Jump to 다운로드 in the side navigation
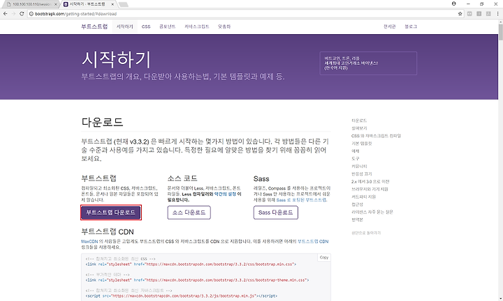503x301 pixels. pos(359,121)
